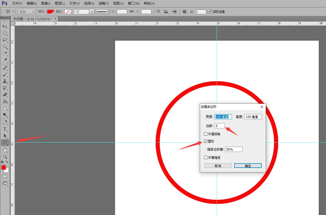Uncheck the 星形 (Star) checkbox

tap(206, 141)
